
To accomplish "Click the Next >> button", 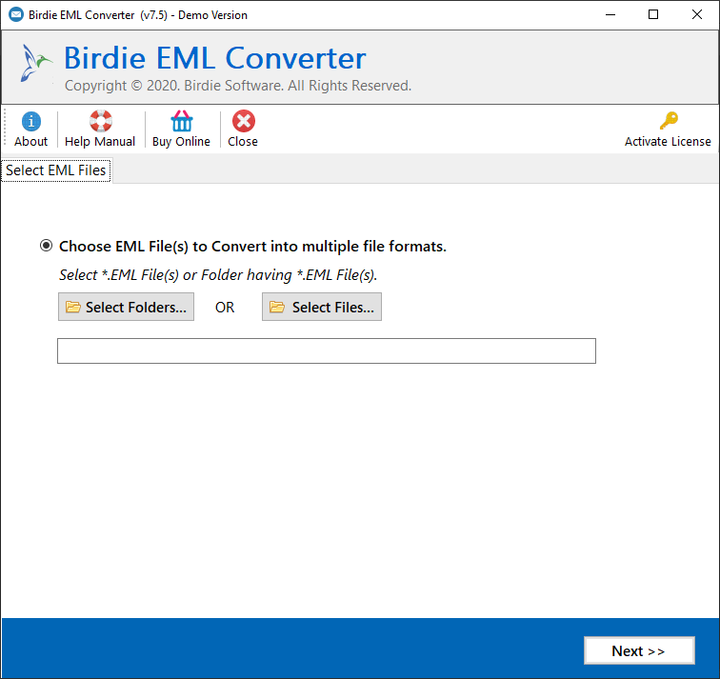I will 639,650.
